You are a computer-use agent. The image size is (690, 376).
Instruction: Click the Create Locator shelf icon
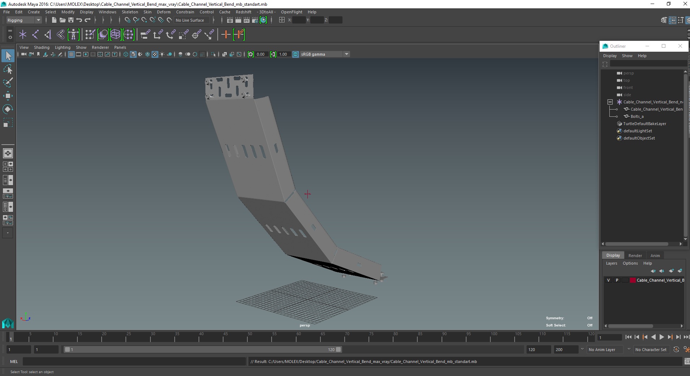coord(23,35)
